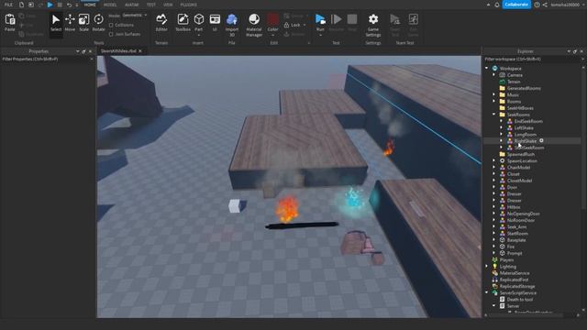The height and width of the screenshot is (330, 587).
Task: Select the Death to tool script
Action: [520, 300]
